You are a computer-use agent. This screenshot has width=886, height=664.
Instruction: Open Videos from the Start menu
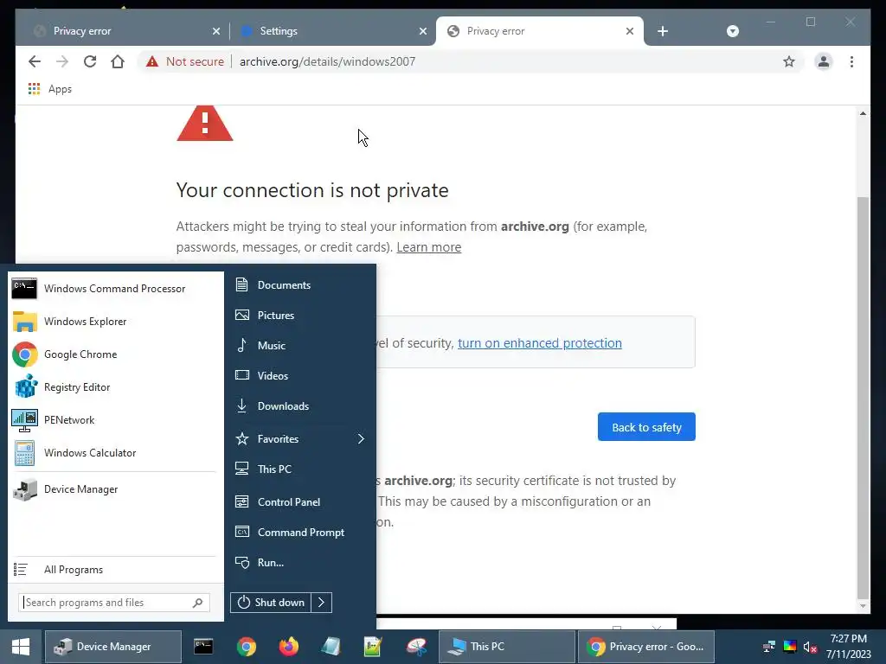[300, 375]
